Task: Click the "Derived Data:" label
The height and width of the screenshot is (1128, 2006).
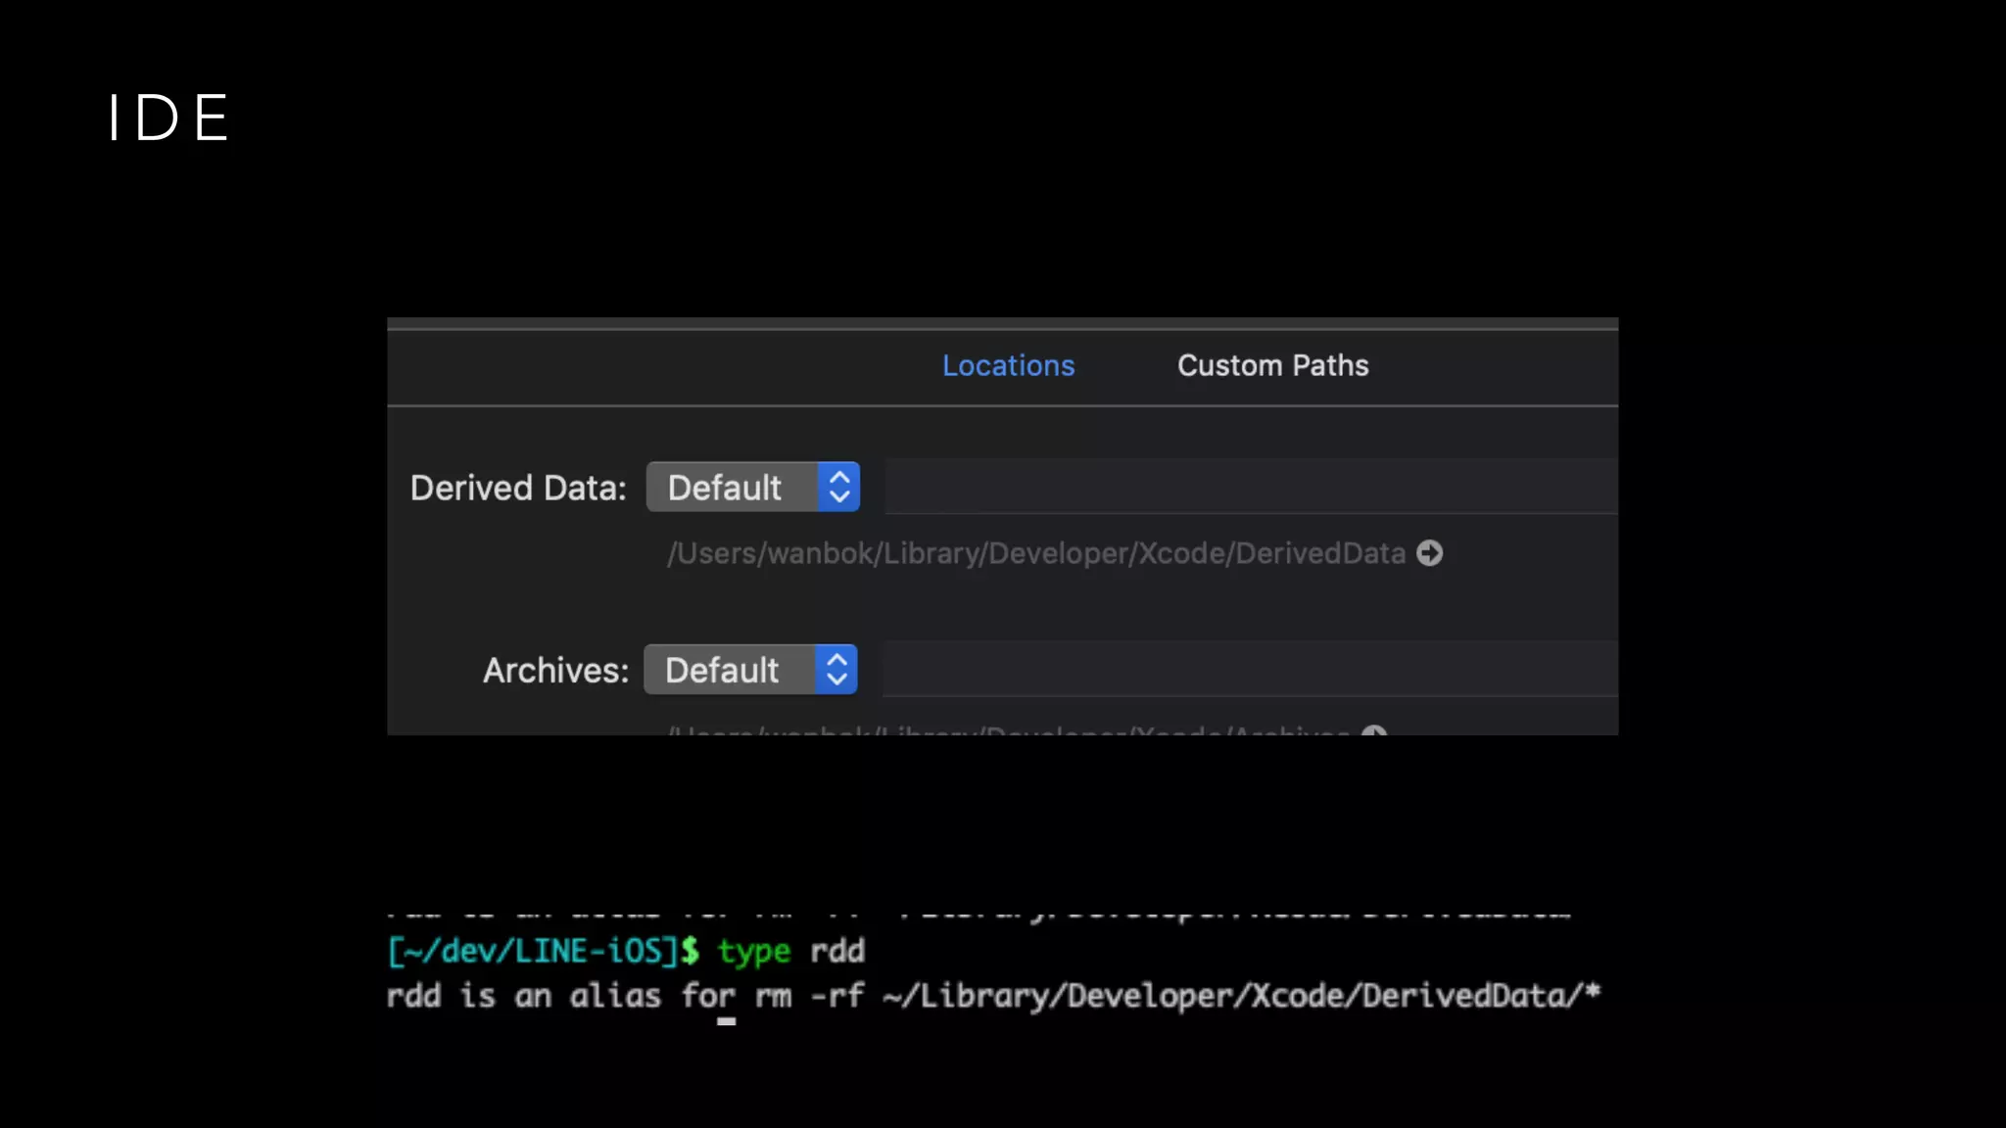Action: click(x=517, y=488)
